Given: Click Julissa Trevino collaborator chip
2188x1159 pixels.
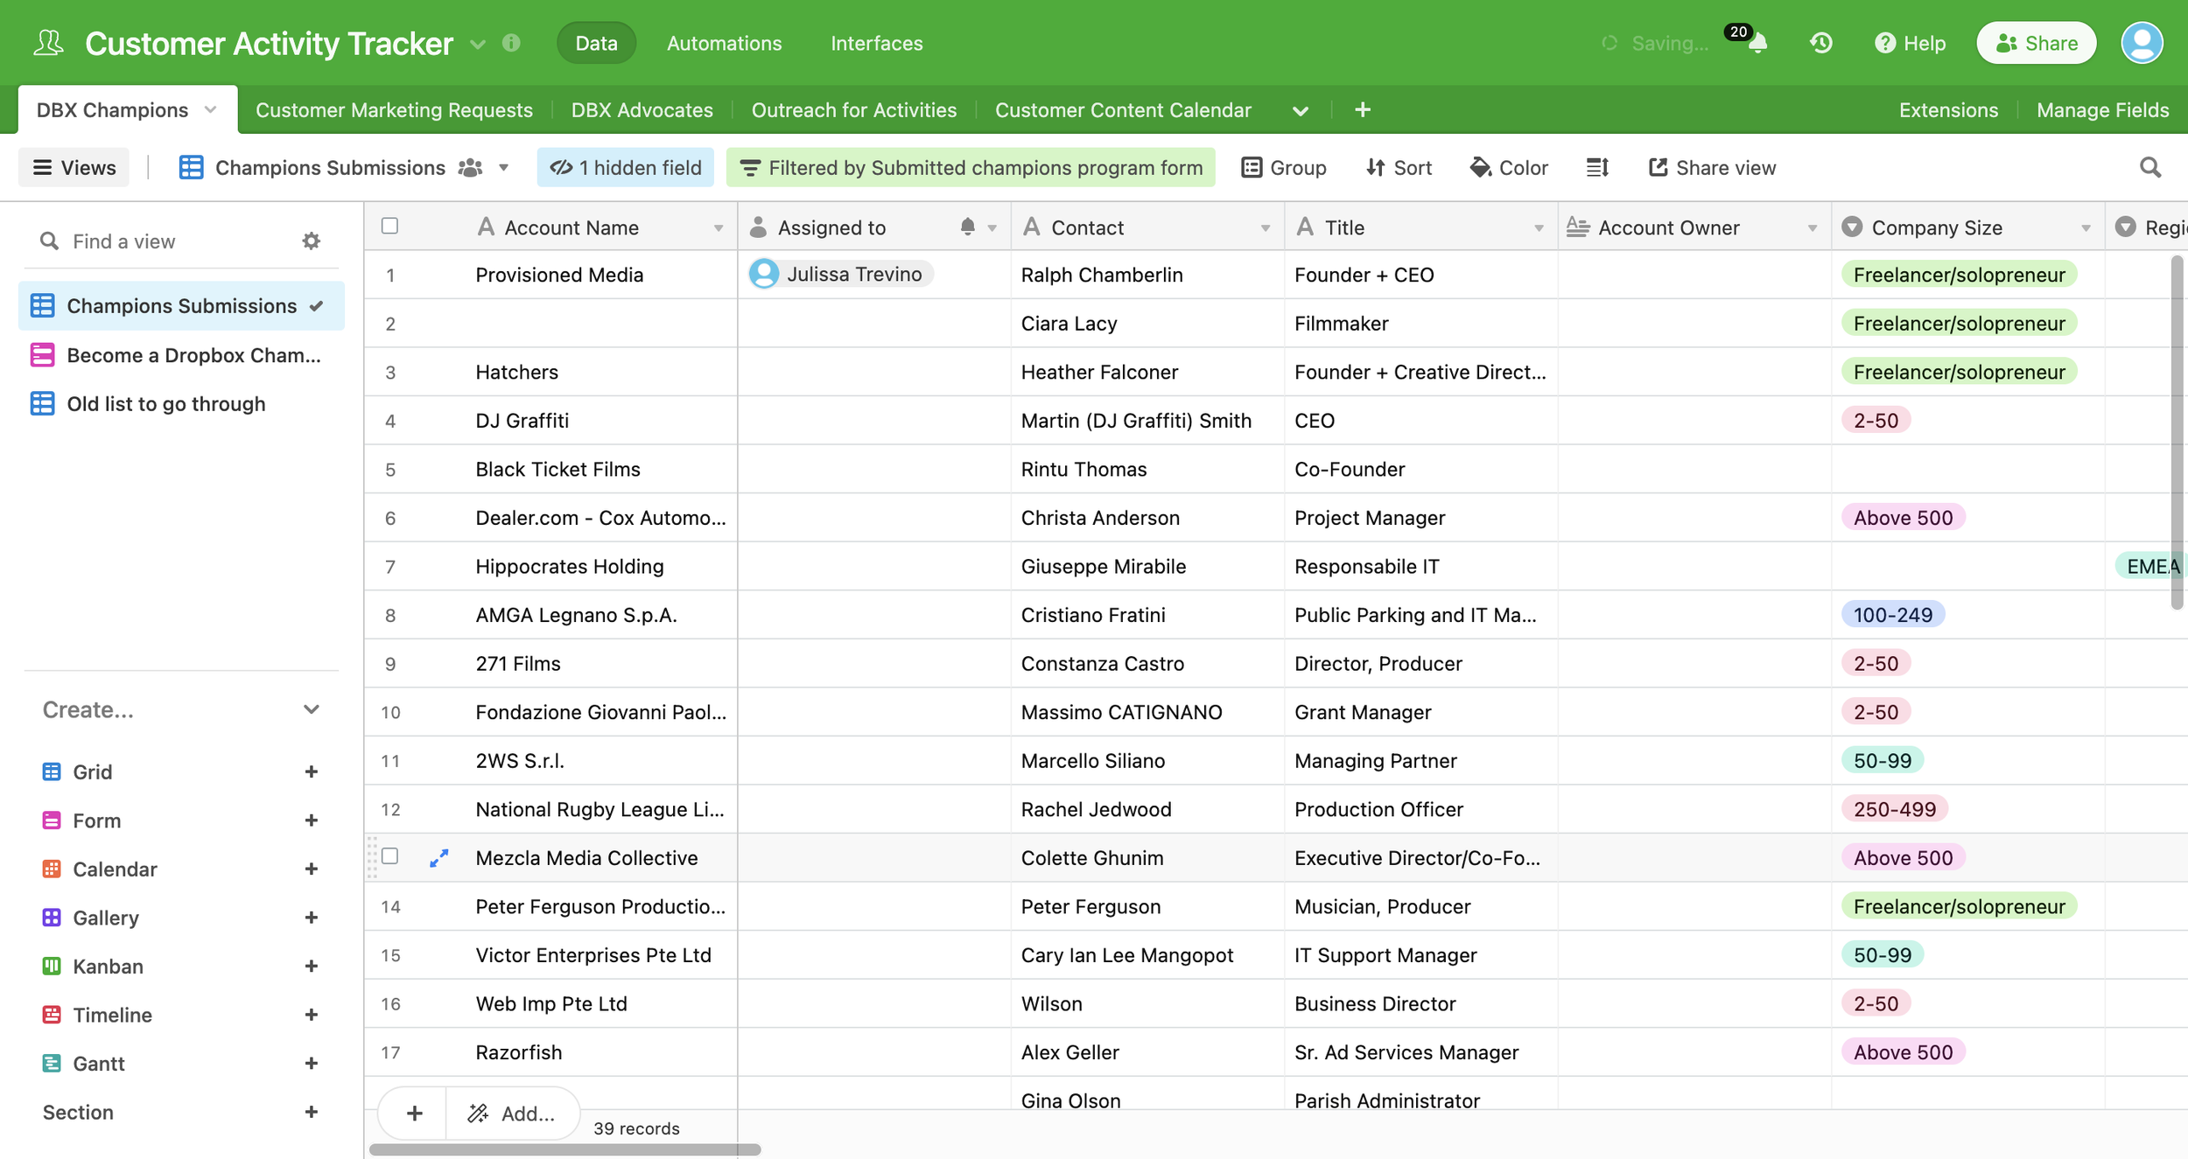Looking at the screenshot, I should tap(841, 274).
